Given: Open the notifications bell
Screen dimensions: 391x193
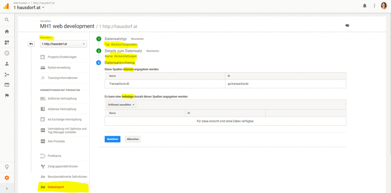Looking at the screenshot, I should click(x=365, y=5).
